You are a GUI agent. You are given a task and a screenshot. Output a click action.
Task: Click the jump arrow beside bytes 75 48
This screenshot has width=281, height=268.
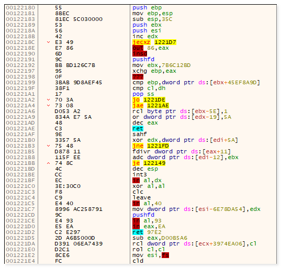(x=48, y=146)
